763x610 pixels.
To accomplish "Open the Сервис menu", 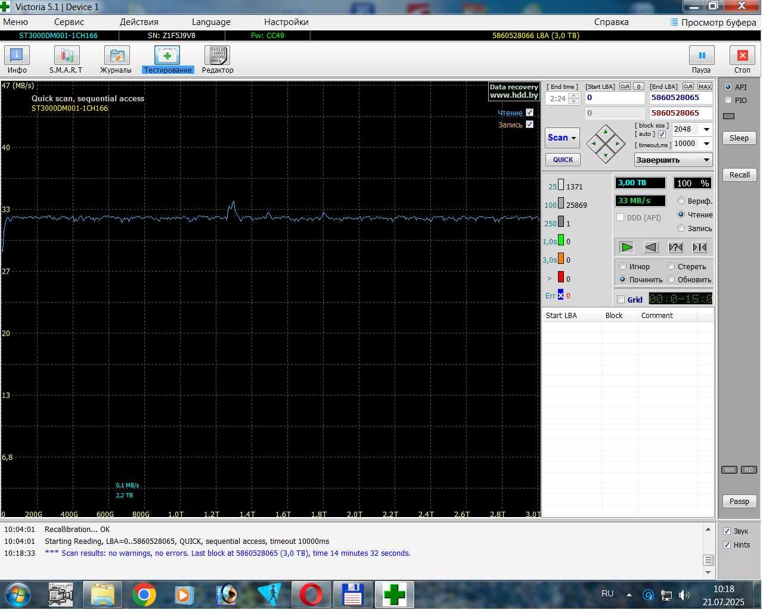I will point(69,22).
